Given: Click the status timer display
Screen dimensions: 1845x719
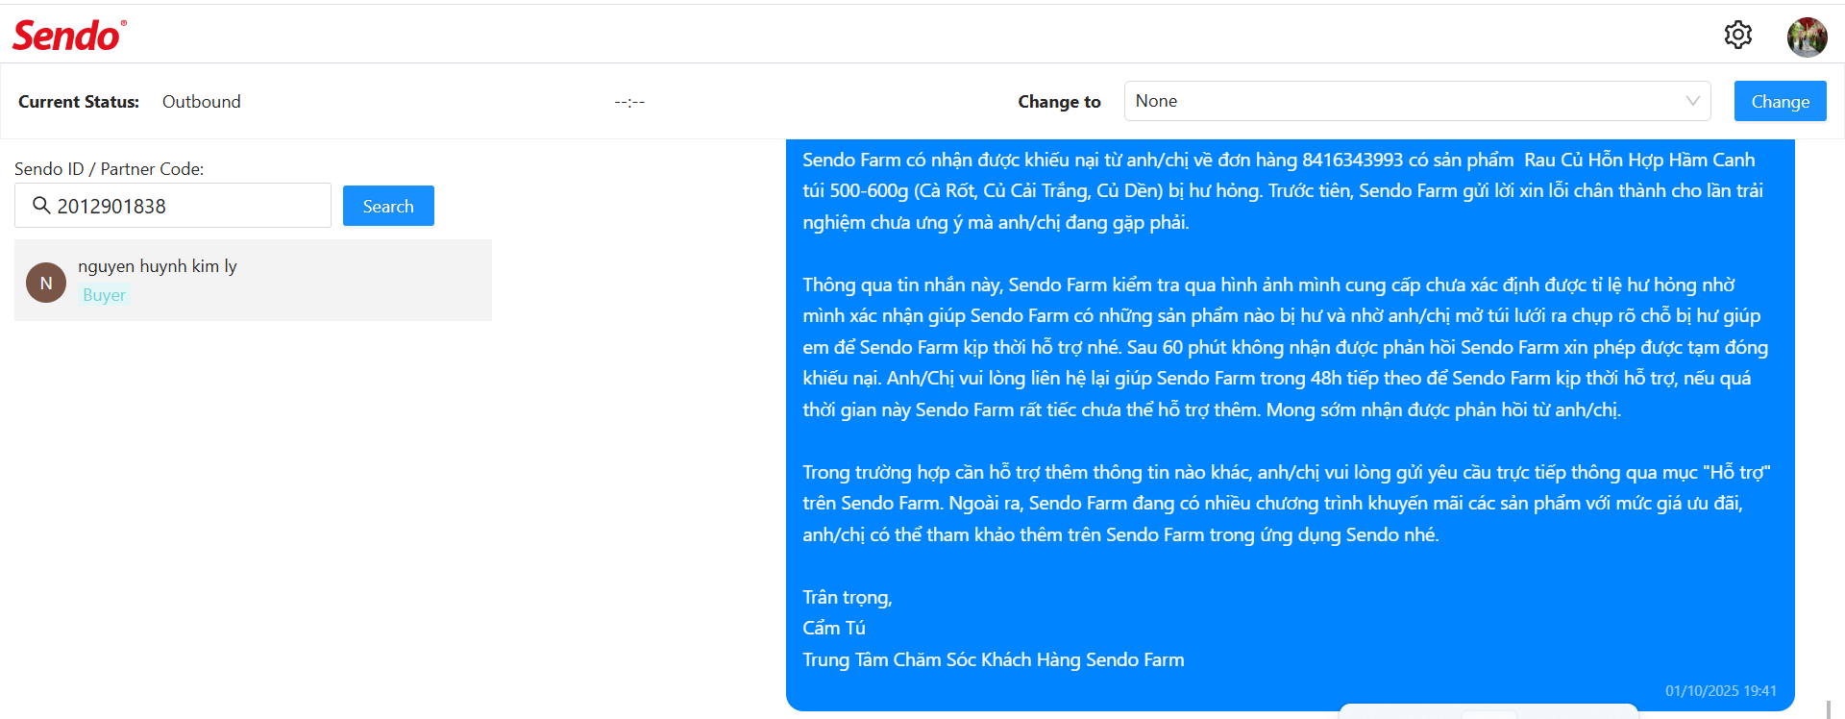Looking at the screenshot, I should (629, 102).
